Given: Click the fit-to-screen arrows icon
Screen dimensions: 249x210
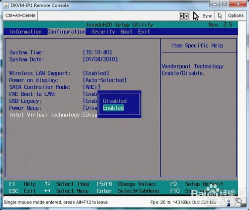Looking at the screenshot, I should point(184,16).
